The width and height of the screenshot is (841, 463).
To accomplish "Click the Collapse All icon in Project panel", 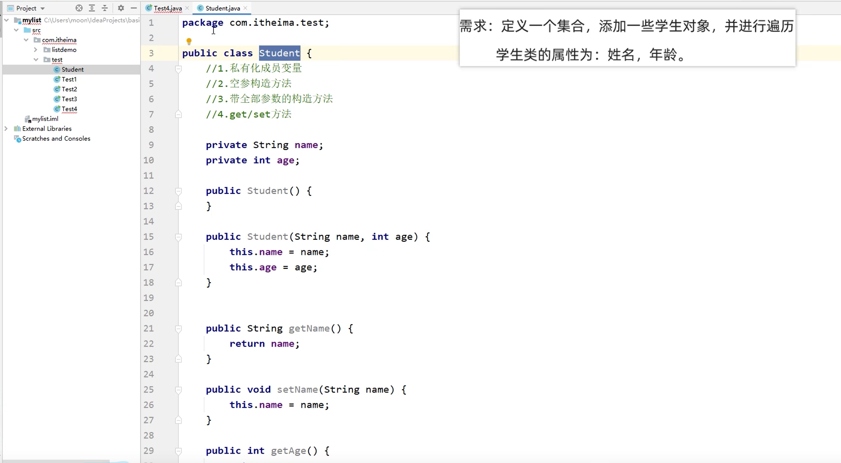I will pyautogui.click(x=105, y=8).
